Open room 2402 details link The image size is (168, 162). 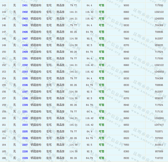pyautogui.click(x=25, y=12)
